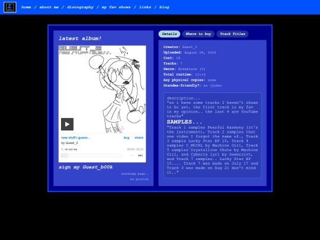Click the share link in the player
The width and height of the screenshot is (320, 240).
coord(139,137)
